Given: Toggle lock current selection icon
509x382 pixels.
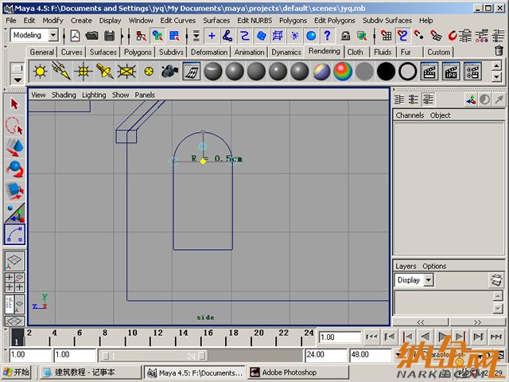Looking at the screenshot, I should [345, 35].
